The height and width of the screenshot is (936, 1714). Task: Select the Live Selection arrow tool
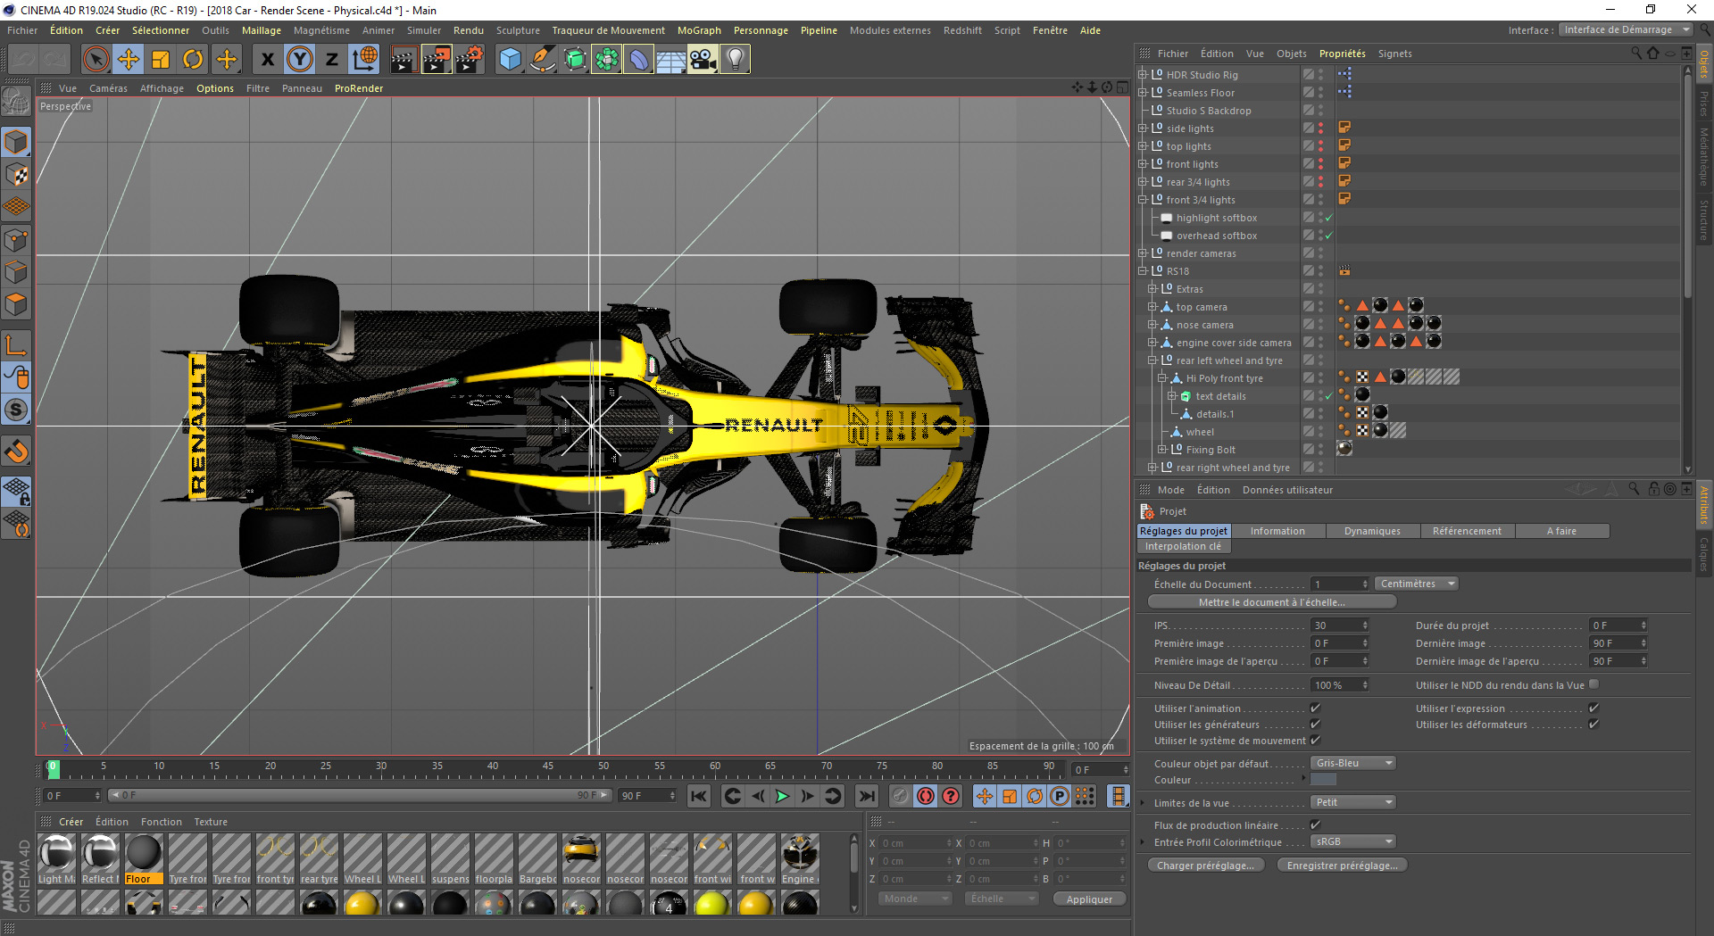[x=96, y=60]
